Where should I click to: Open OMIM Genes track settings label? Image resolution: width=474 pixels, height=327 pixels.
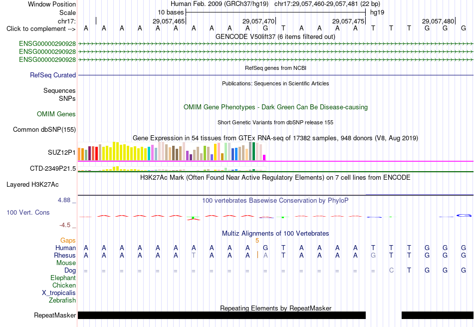pyautogui.click(x=56, y=114)
